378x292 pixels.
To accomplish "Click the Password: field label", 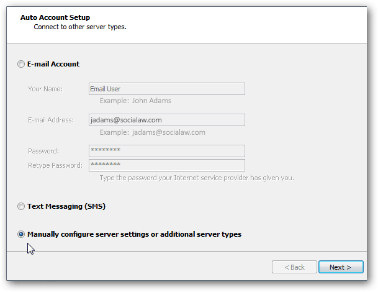I will [x=43, y=151].
